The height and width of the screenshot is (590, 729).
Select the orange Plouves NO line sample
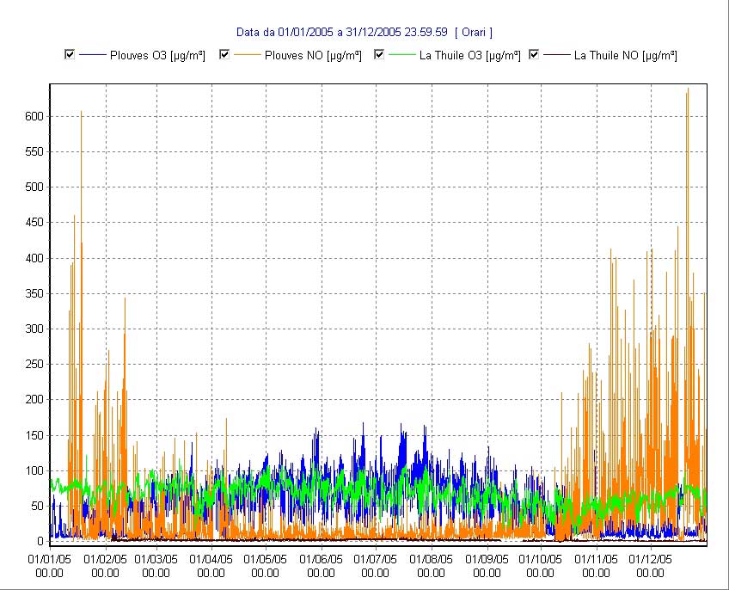coord(248,55)
